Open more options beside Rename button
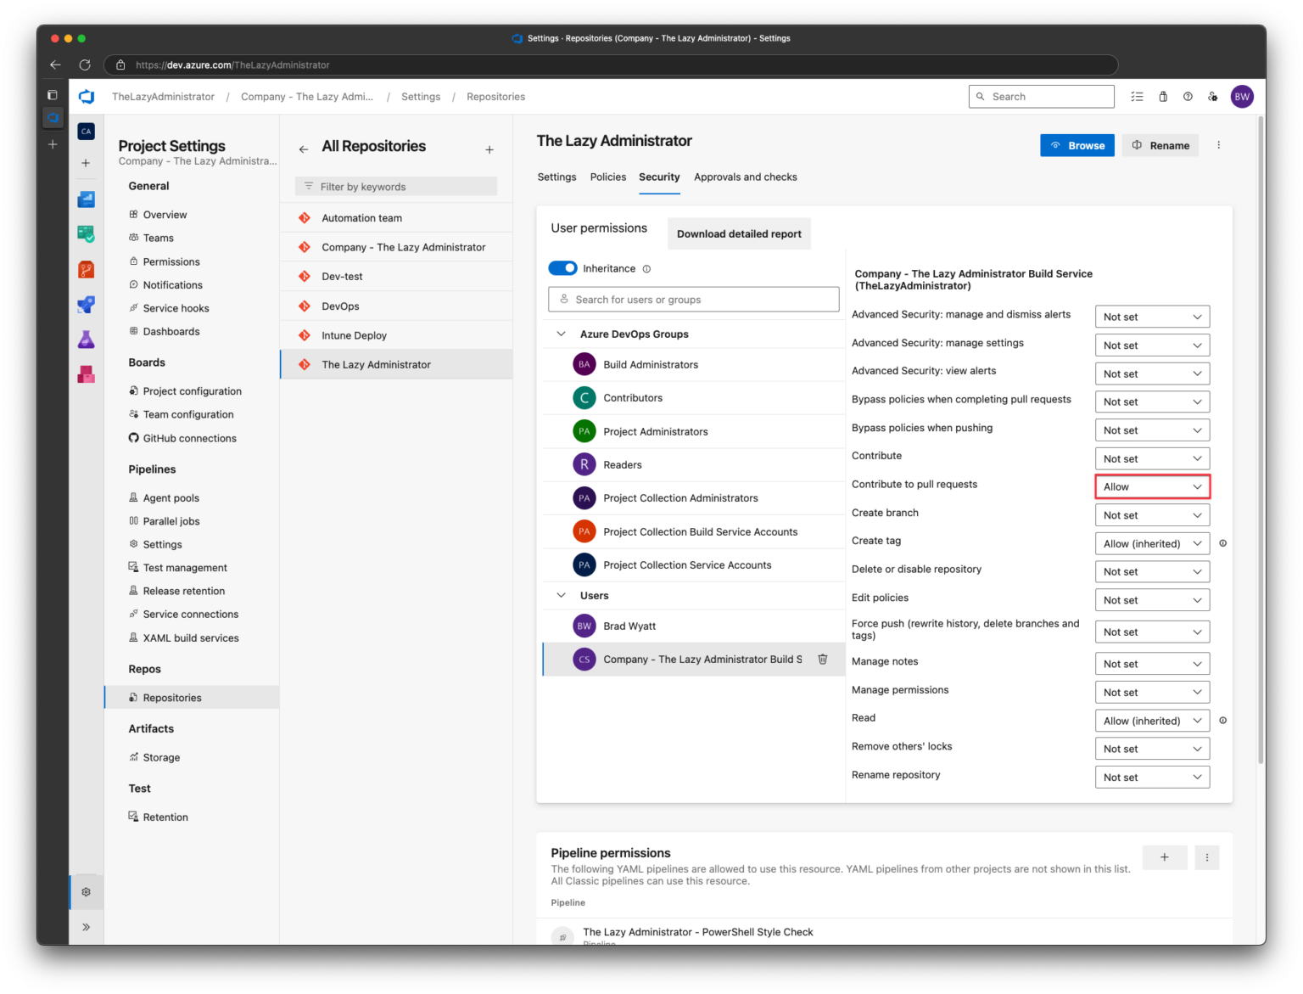The height and width of the screenshot is (994, 1303). pyautogui.click(x=1219, y=145)
